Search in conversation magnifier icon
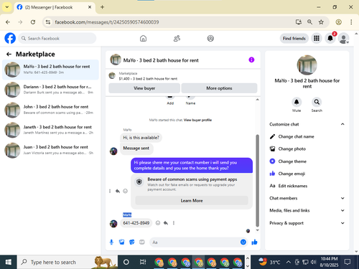Viewport: 359px width, 269px height. point(317,102)
